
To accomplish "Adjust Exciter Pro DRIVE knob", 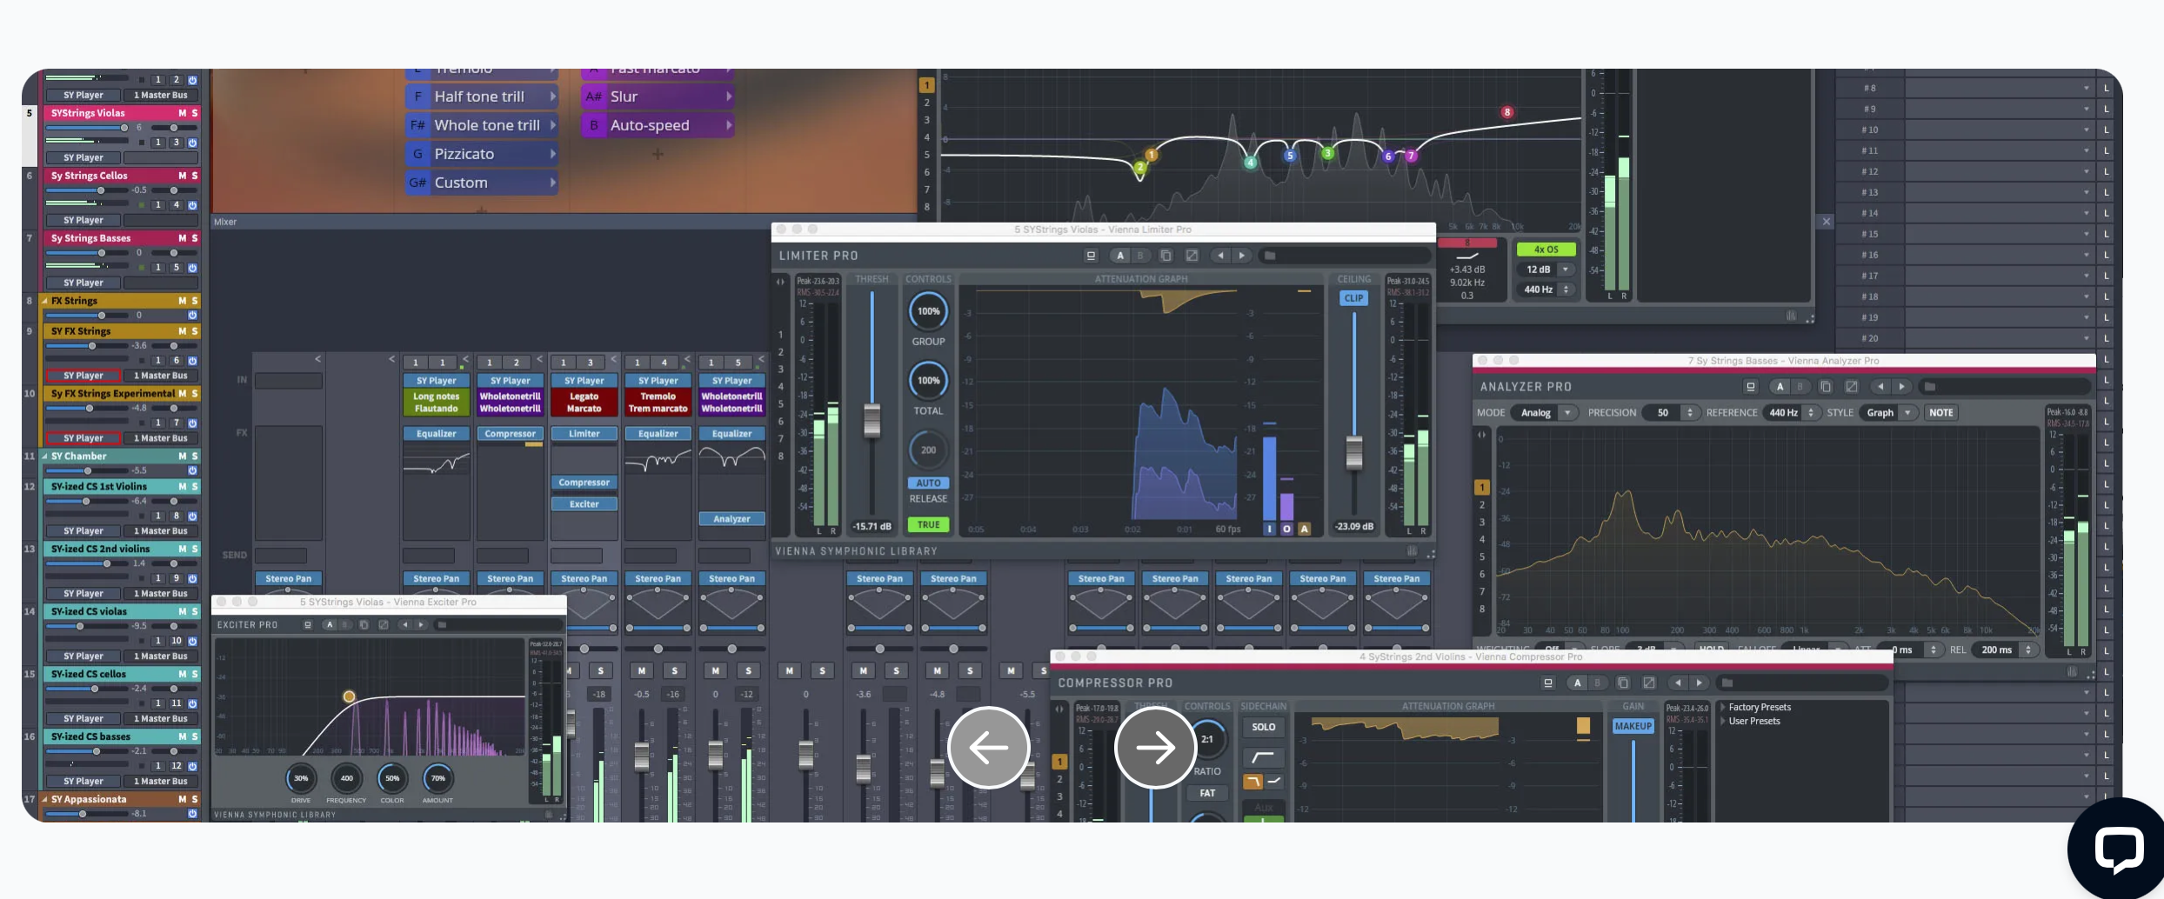I will point(301,778).
